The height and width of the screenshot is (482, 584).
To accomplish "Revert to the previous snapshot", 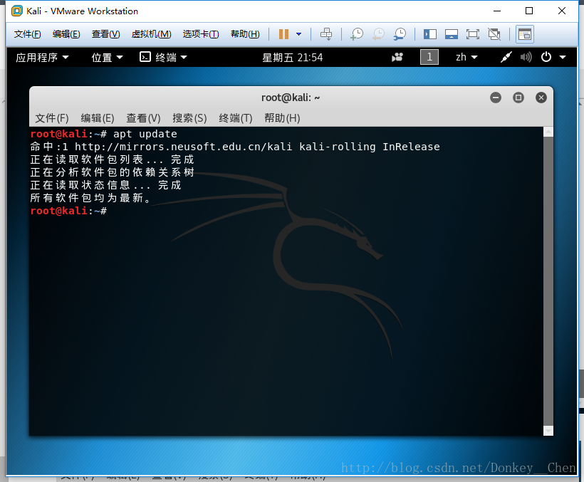I will [x=378, y=34].
